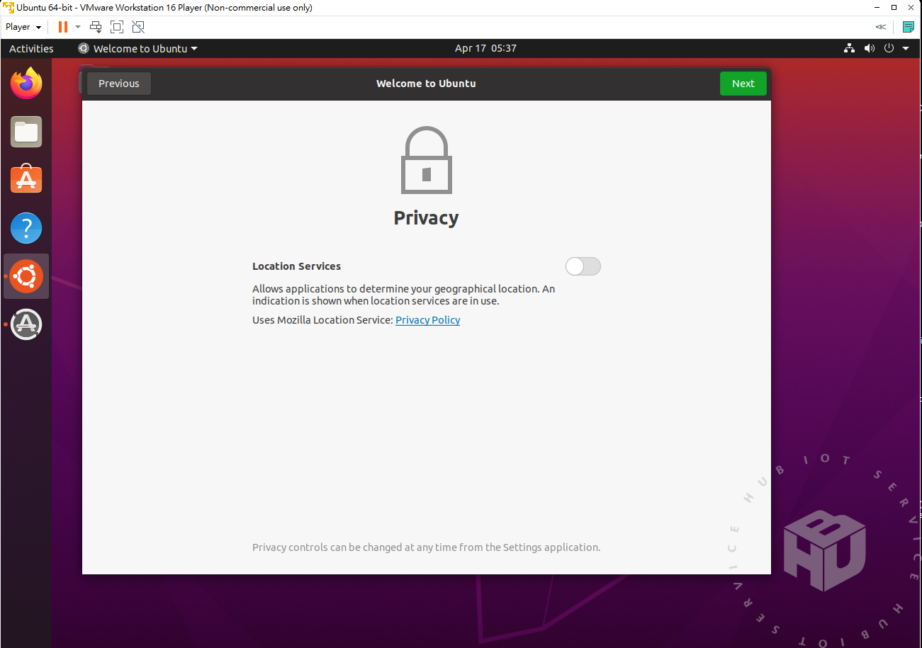Click the power icon in top bar
922x648 pixels.
[x=889, y=48]
